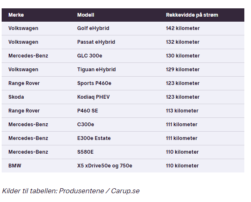
Task: Click the Rekkevidde på strøm header
Action: click(x=192, y=15)
